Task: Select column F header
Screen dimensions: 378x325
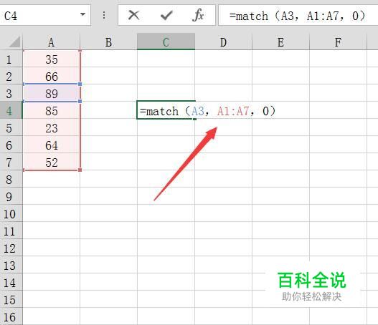Action: coord(338,42)
